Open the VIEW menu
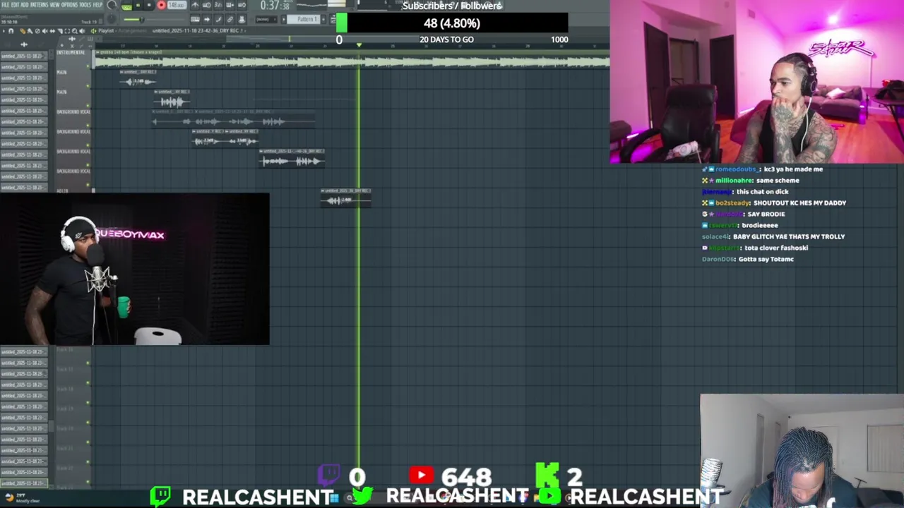Image resolution: width=904 pixels, height=508 pixels. coord(54,5)
